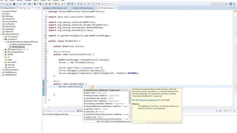This screenshot has width=237, height=133.
Task: Click the Back navigation arrow icon
Action: pos(103,4)
